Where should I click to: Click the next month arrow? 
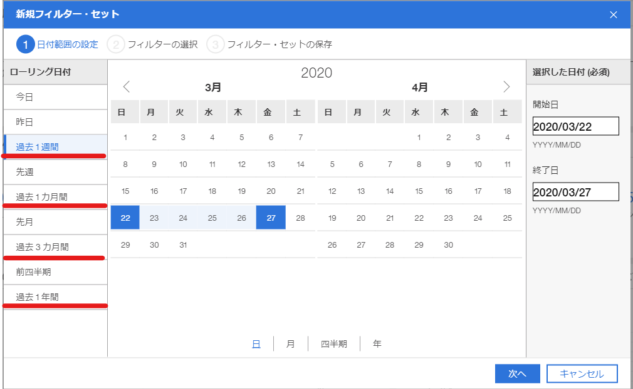click(x=506, y=87)
